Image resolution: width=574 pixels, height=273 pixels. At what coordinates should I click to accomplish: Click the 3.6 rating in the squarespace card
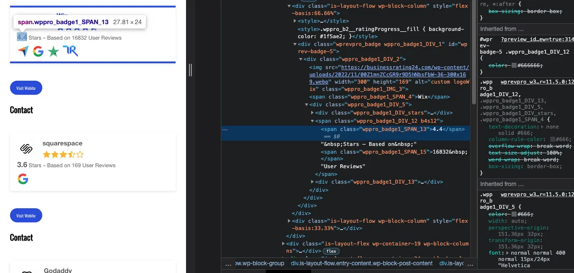point(22,165)
